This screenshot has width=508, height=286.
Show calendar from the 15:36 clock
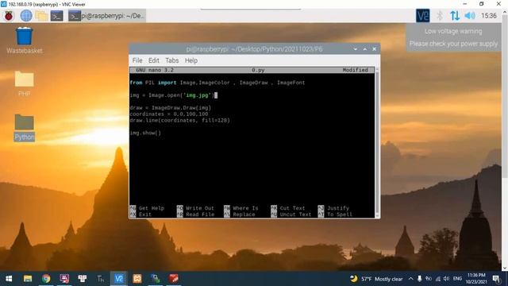489,16
